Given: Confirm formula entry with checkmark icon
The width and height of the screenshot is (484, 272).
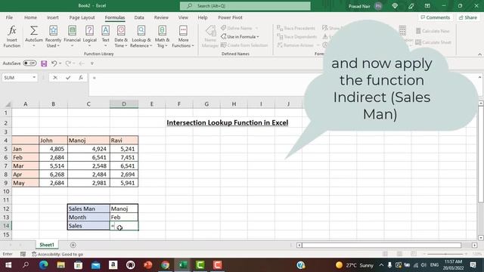Looking at the screenshot, I should (68, 78).
